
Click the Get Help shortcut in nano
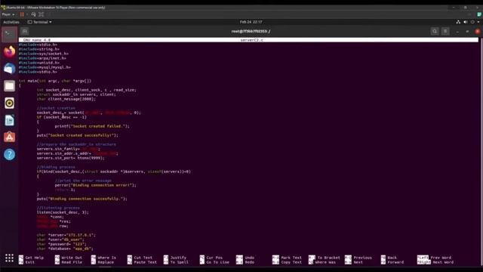point(31,258)
